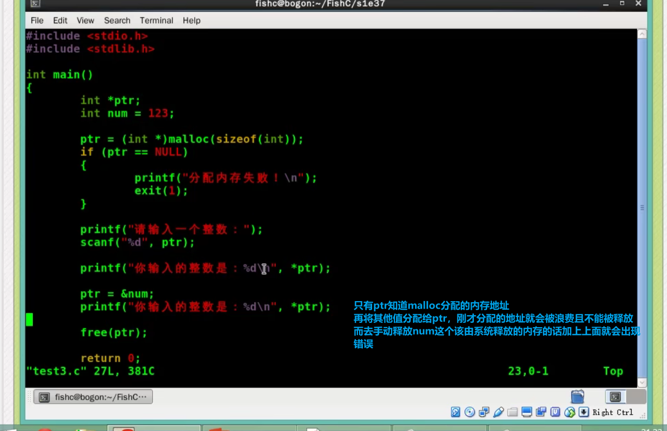The height and width of the screenshot is (431, 667).
Task: Open the Edit menu
Action: click(x=60, y=21)
